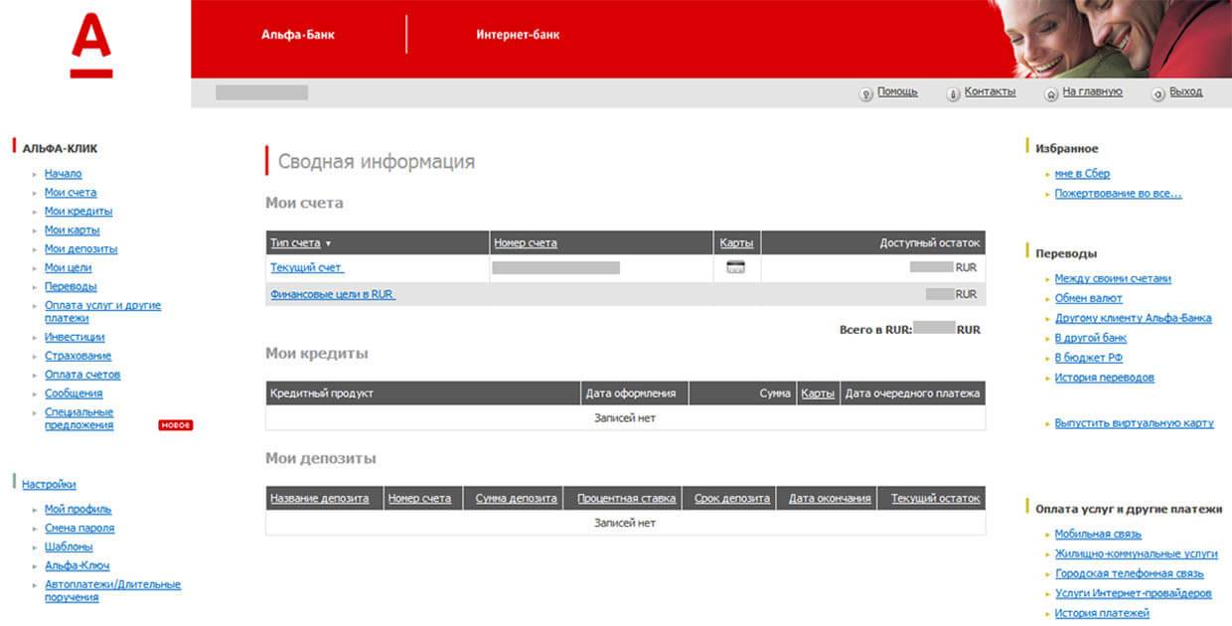Open Мобильная связь payment
1232x626 pixels.
(1098, 535)
